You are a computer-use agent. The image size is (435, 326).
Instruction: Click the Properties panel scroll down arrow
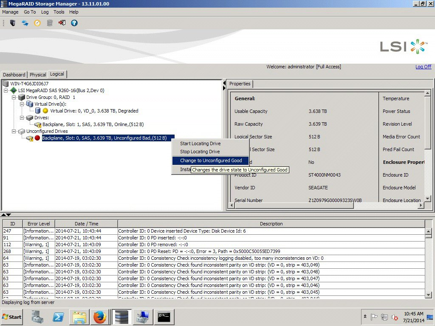(x=427, y=199)
